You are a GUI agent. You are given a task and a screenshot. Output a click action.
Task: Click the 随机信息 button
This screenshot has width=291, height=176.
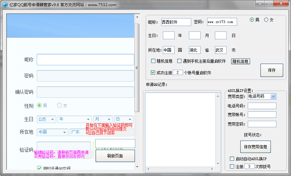point(241,61)
